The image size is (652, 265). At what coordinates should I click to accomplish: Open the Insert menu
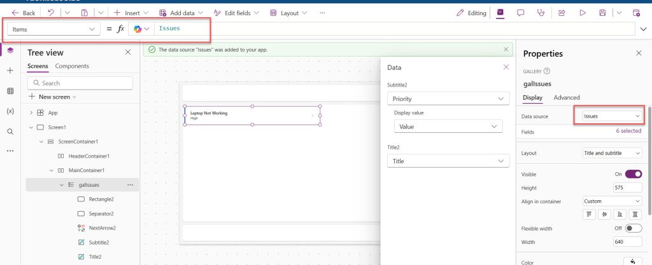pos(132,13)
